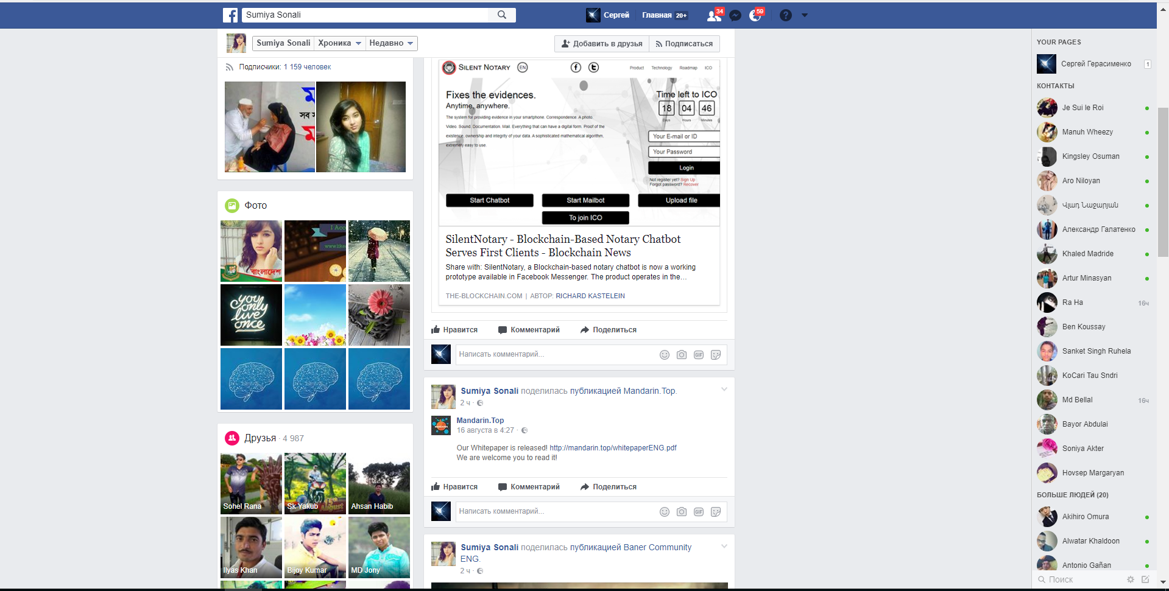The height and width of the screenshot is (591, 1169).
Task: Open SilentNotary article title link
Action: 563,246
